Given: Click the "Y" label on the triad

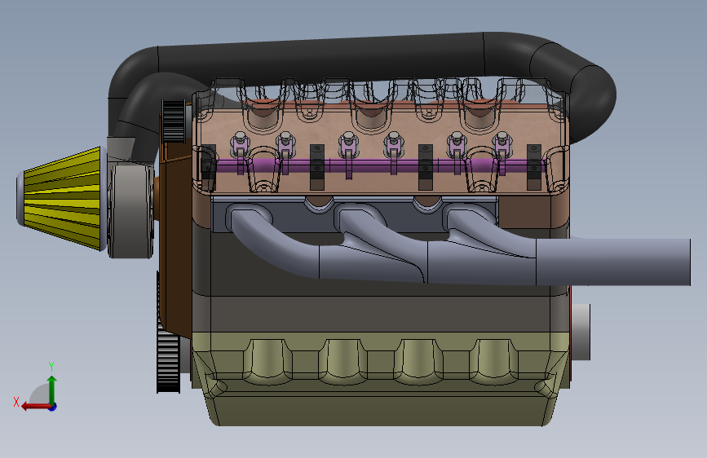Looking at the screenshot, I should coord(51,367).
